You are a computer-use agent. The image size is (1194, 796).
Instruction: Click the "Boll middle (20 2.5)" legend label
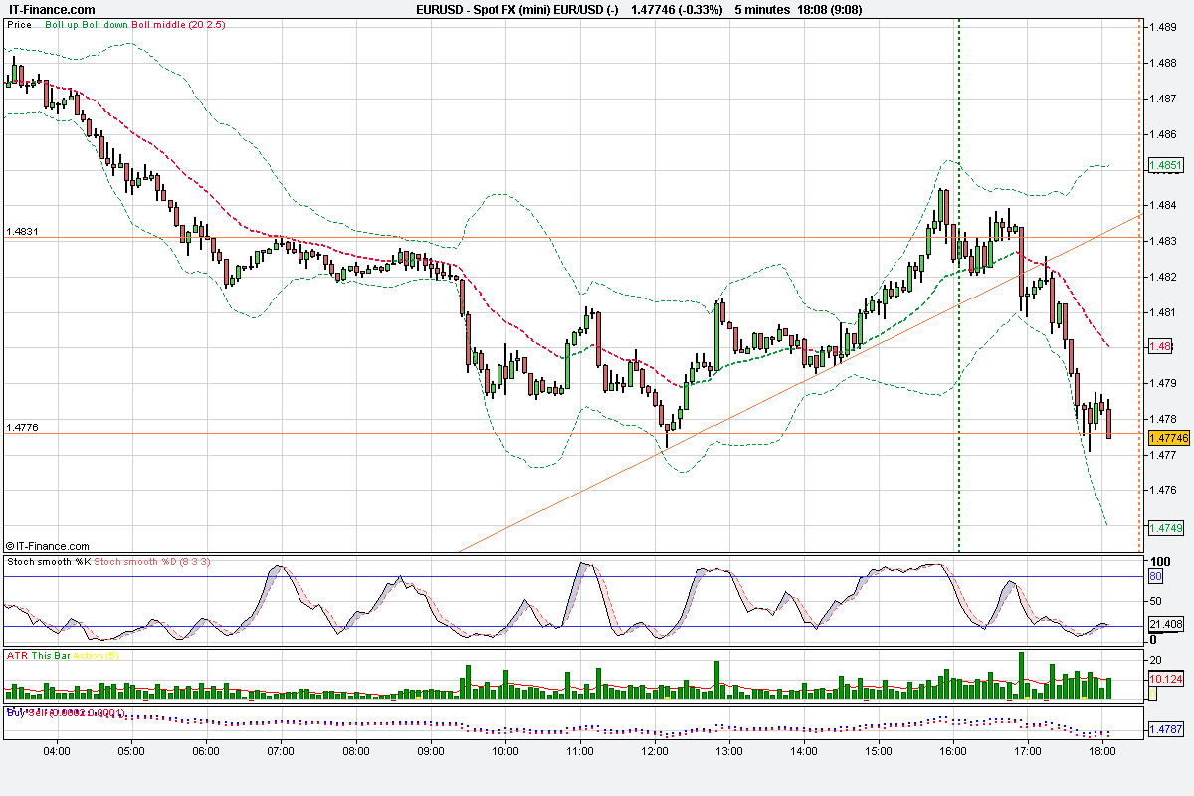tap(179, 24)
